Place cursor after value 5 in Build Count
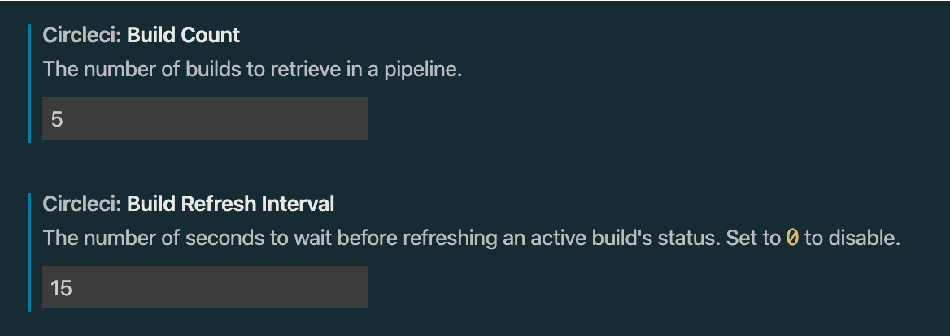950x336 pixels. tap(64, 119)
